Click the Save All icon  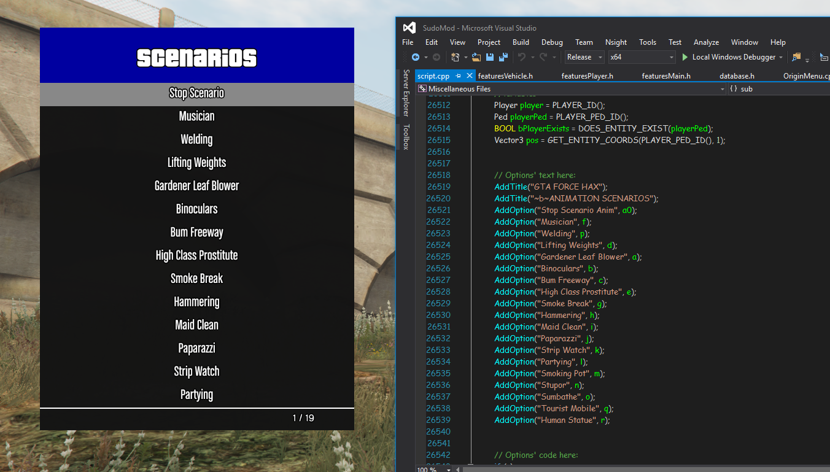pyautogui.click(x=503, y=57)
